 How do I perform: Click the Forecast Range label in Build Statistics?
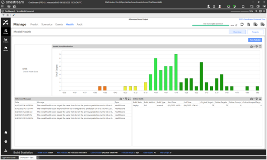click(x=127, y=153)
